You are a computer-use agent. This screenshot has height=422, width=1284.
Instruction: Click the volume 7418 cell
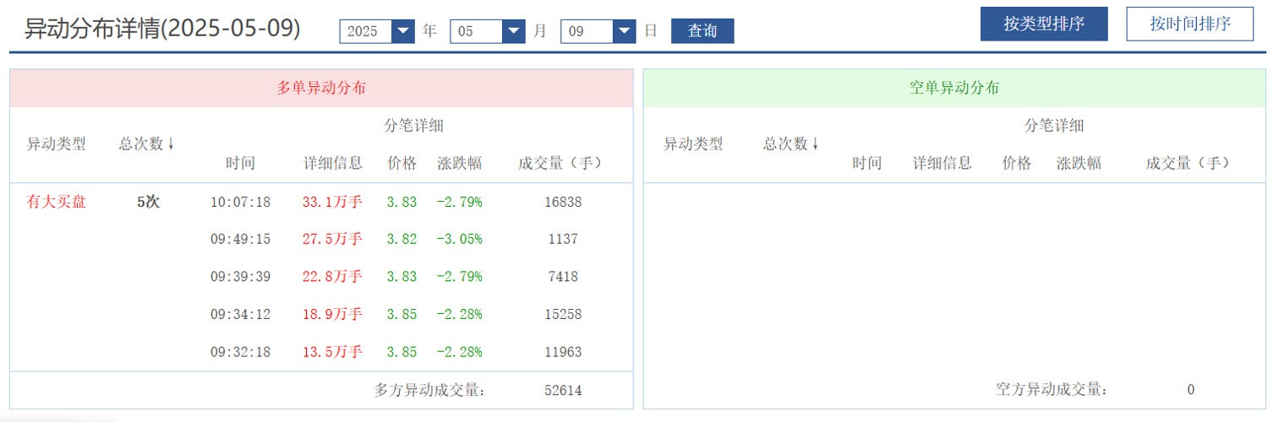(x=563, y=276)
